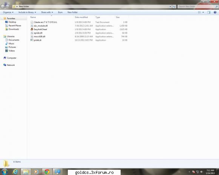The height and width of the screenshot is (175, 219).
Task: Select Recent Places in navigation pane
Action: pyautogui.click(x=15, y=26)
